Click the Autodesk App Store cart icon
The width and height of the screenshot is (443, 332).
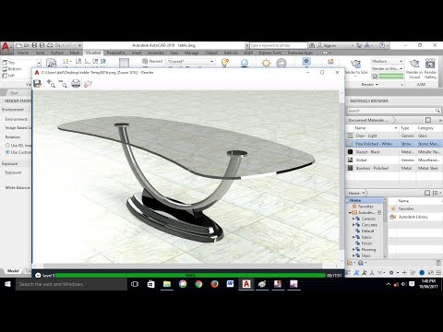[359, 45]
